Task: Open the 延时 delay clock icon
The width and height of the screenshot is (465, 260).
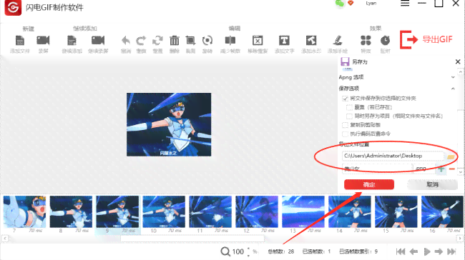Action: pyautogui.click(x=385, y=40)
